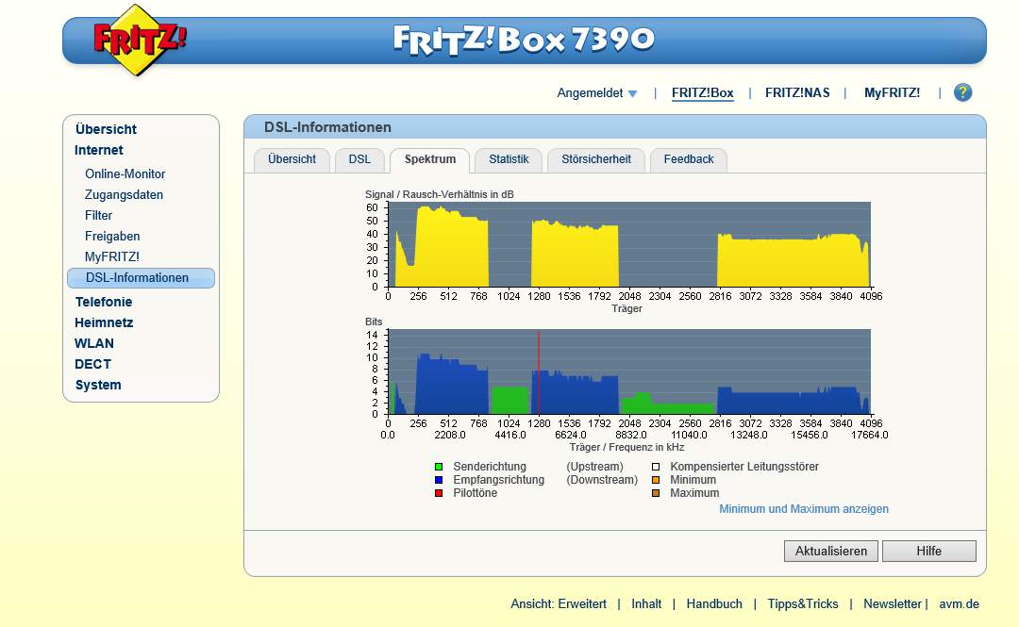This screenshot has height=627, width=1019.
Task: Click the 17664.0 frequency value
Action: (870, 435)
